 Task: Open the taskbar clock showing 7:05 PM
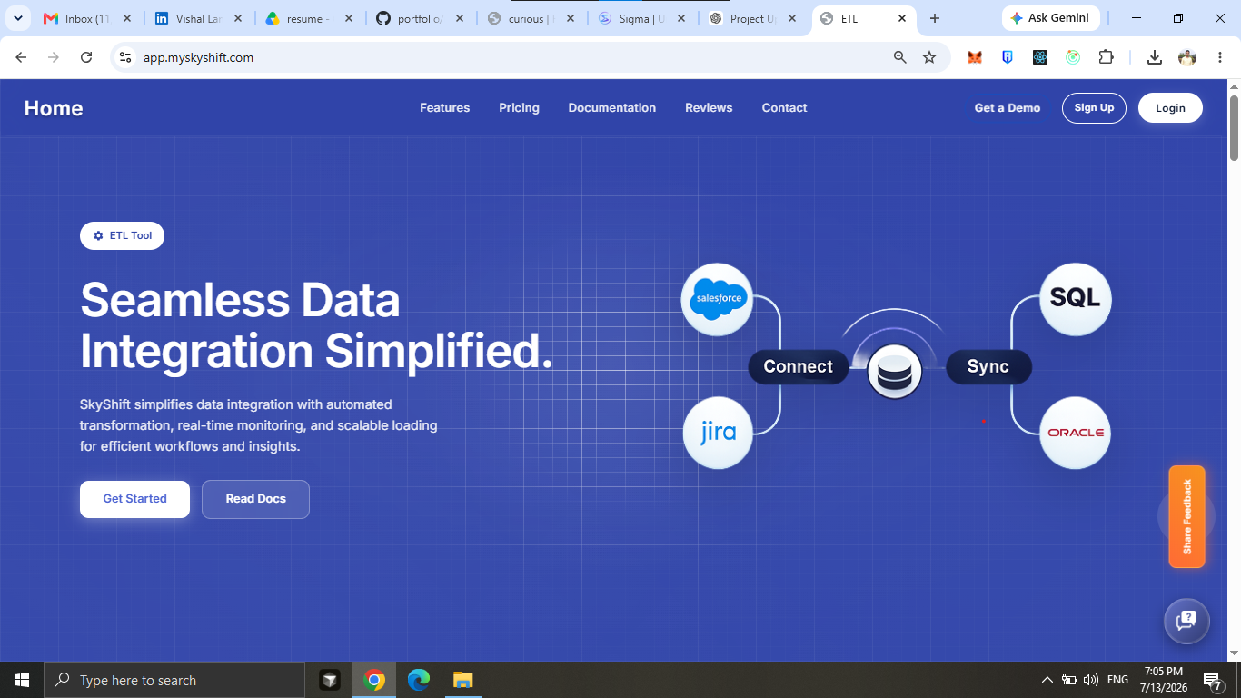click(1163, 680)
